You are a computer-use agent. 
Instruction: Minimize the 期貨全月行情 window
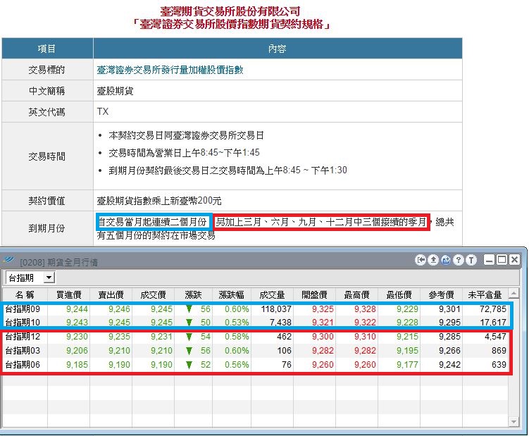[489, 259]
